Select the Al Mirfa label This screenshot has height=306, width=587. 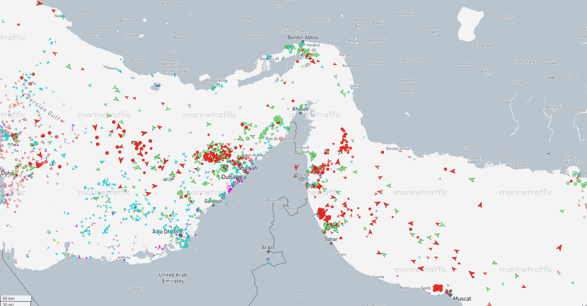pyautogui.click(x=124, y=258)
